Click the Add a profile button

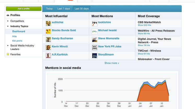(x=24, y=9)
